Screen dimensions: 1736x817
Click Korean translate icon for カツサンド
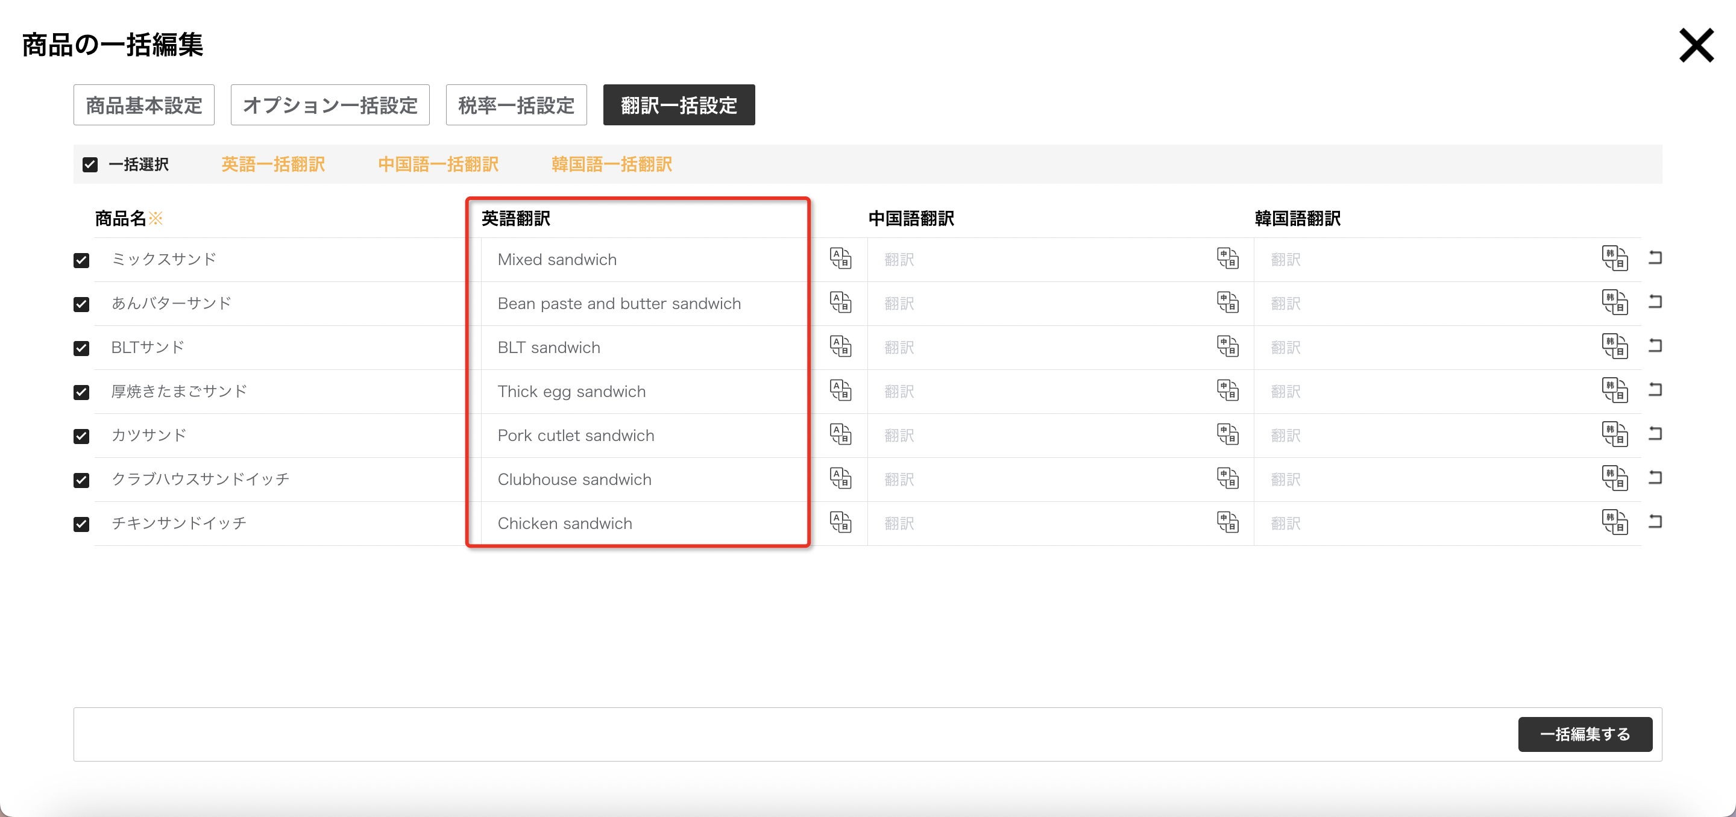point(1615,434)
